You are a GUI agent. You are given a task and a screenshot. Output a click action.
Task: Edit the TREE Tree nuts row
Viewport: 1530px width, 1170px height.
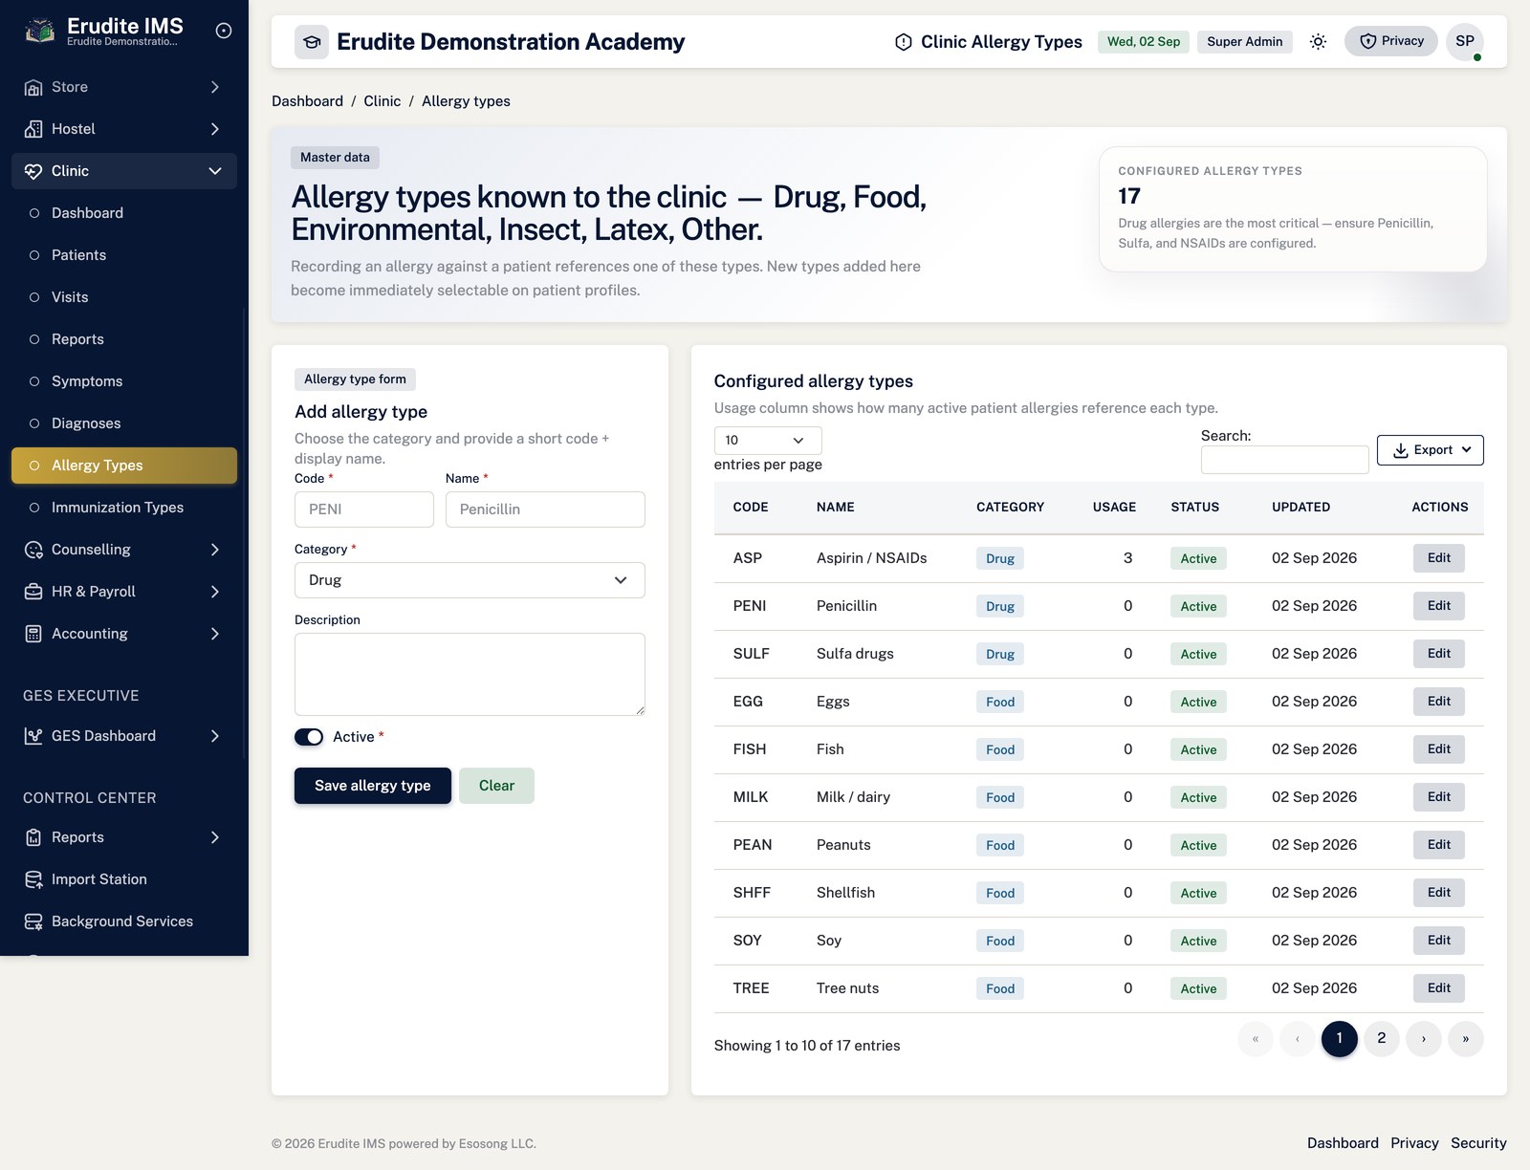coord(1438,988)
